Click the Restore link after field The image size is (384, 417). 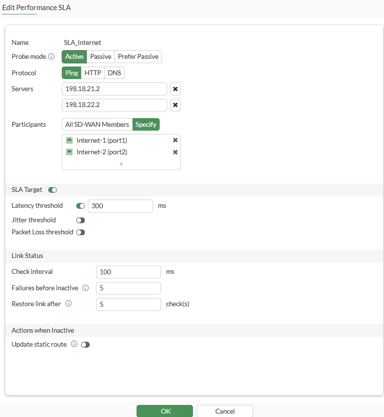[x=128, y=304]
